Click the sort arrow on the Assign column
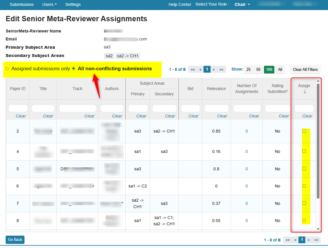Screen dimensions: 328x248 pyautogui.click(x=304, y=92)
